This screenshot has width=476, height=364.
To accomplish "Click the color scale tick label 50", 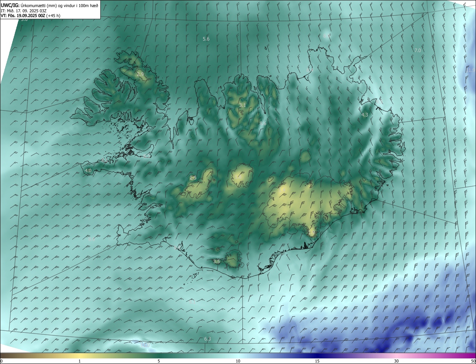I will coord(473,361).
